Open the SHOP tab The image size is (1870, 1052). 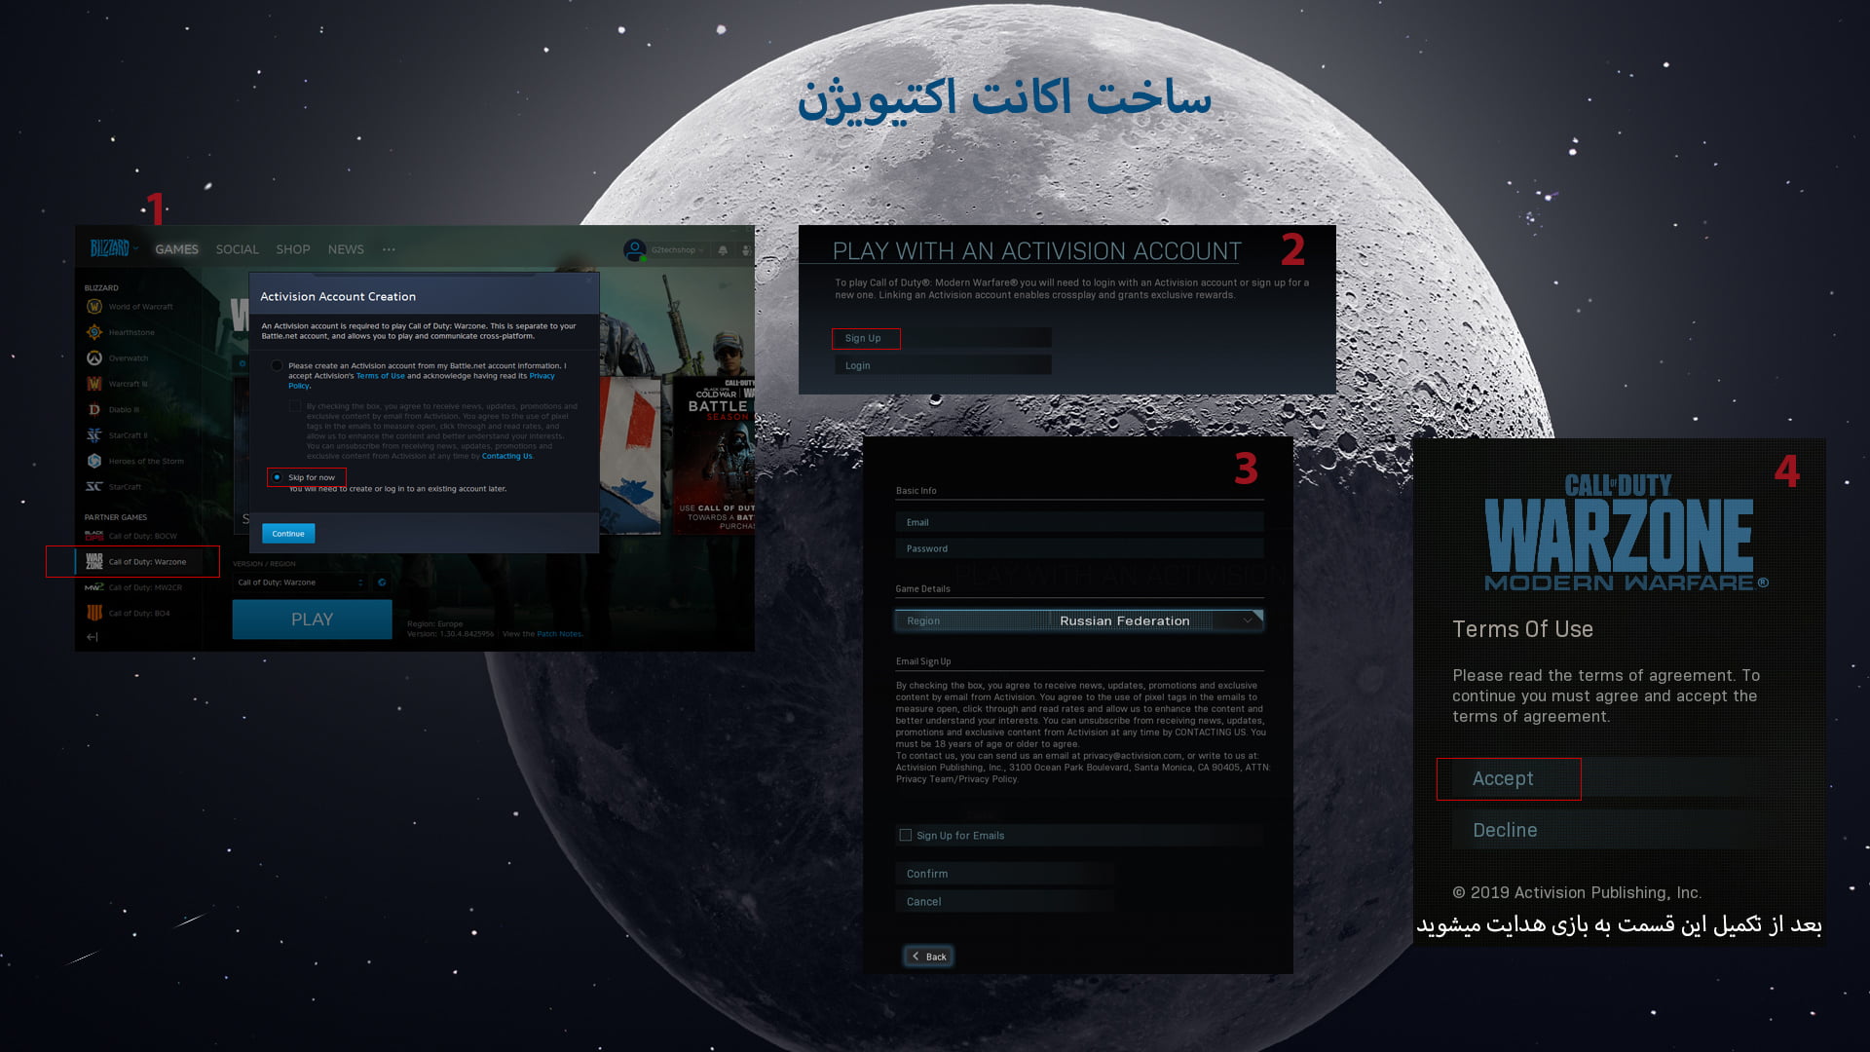(292, 249)
